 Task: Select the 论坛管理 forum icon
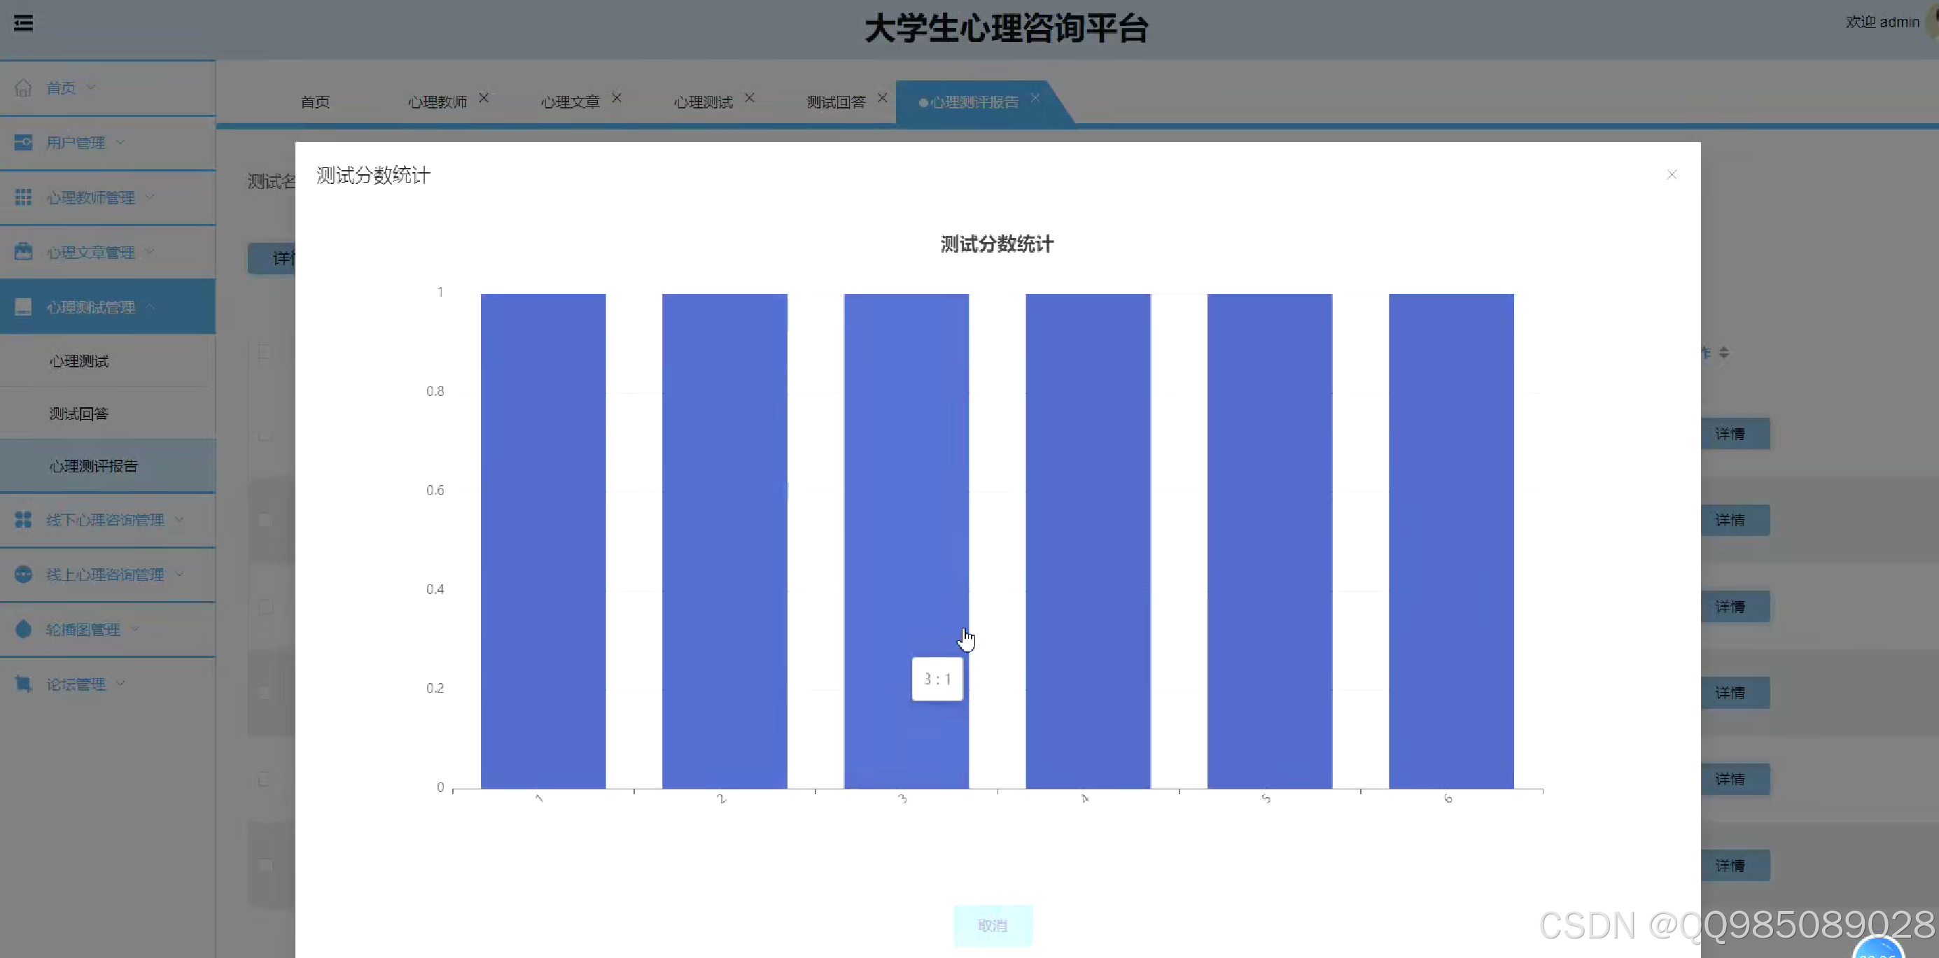[x=22, y=683]
